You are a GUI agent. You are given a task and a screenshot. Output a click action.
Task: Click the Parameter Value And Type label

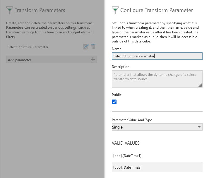point(132,120)
